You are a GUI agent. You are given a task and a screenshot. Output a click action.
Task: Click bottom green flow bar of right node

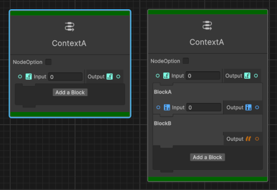coord(207,179)
